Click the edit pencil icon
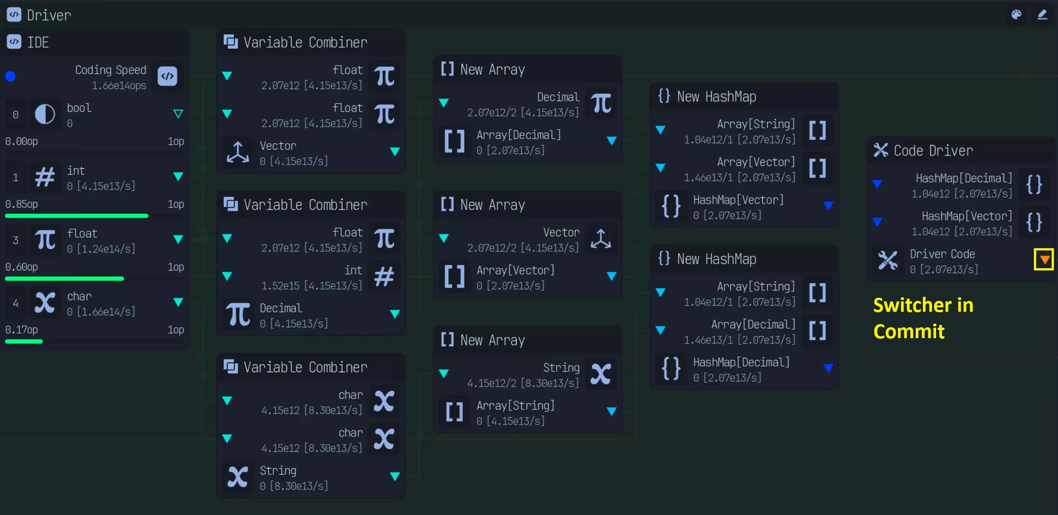 [1042, 15]
